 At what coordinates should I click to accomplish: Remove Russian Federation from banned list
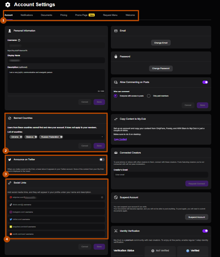pos(61,137)
